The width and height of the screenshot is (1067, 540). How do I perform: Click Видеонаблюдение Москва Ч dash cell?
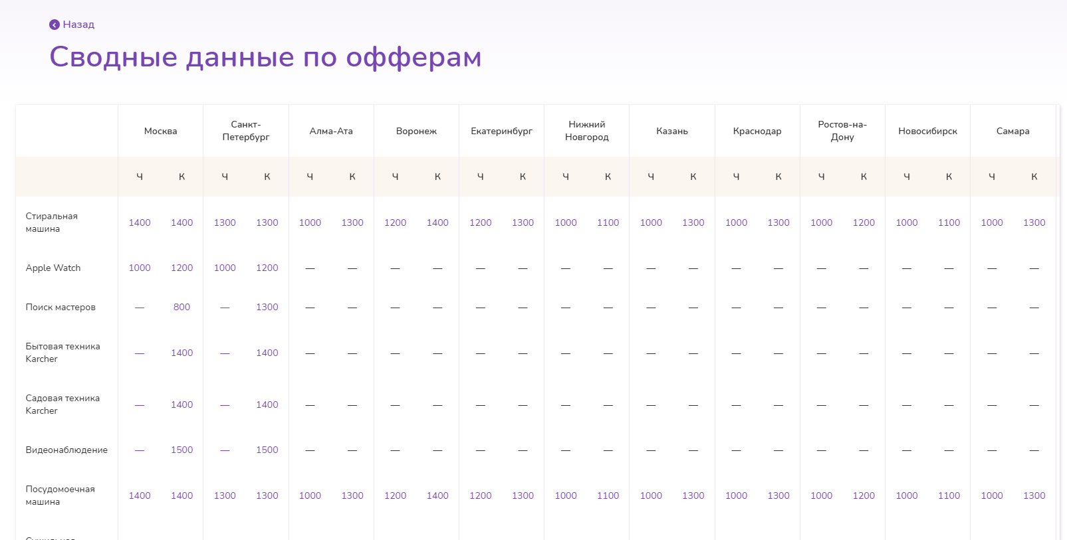pos(140,450)
